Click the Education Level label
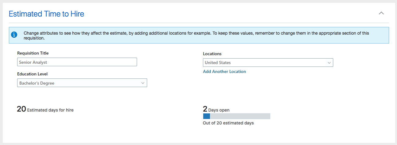Image resolution: width=397 pixels, height=145 pixels. pos(32,74)
